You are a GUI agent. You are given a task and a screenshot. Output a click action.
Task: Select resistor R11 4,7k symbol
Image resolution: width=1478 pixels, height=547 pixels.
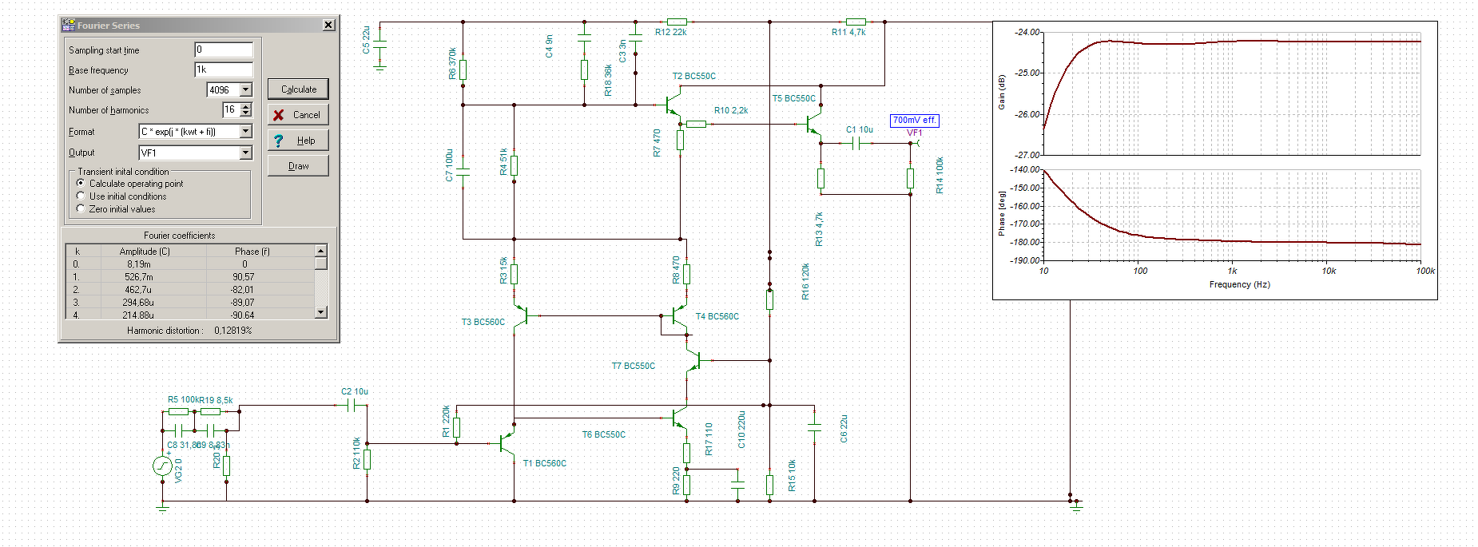pos(856,22)
